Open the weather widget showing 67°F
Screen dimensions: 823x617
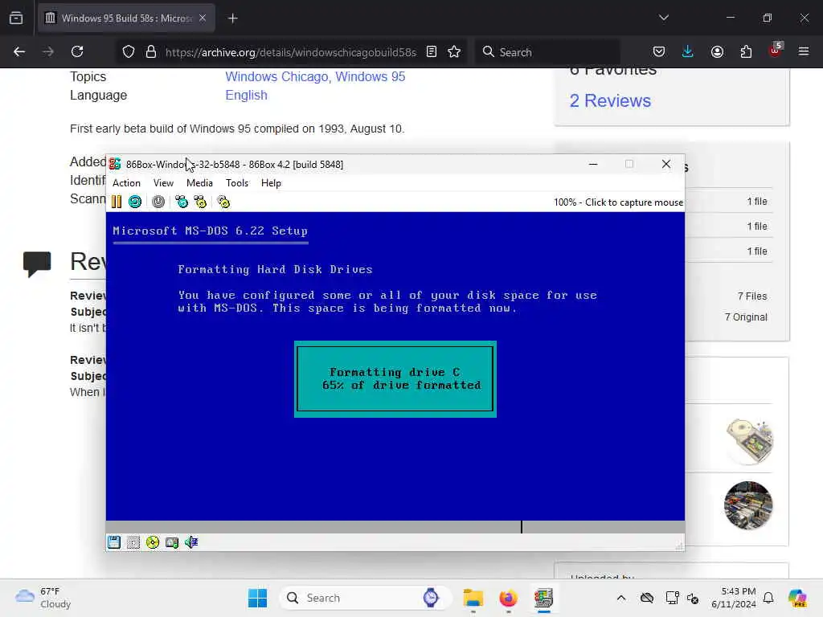[43, 598]
